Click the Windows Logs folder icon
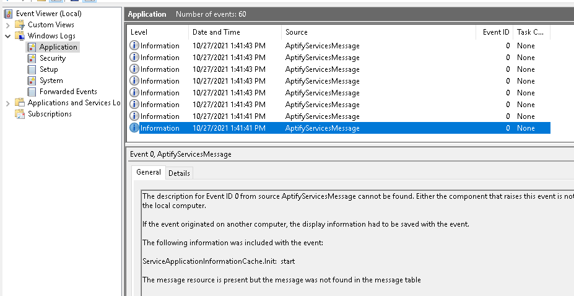 tap(19, 36)
